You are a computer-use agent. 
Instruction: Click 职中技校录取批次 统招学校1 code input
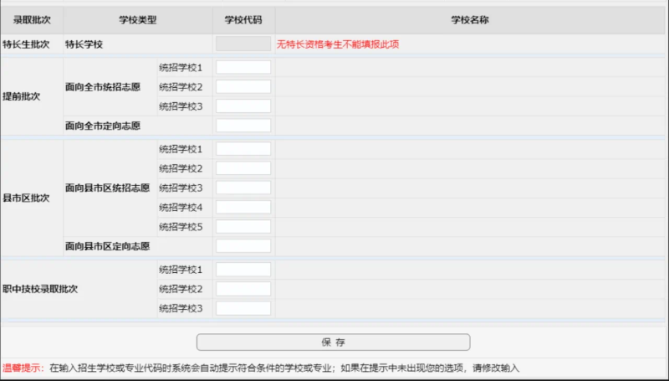tap(243, 270)
